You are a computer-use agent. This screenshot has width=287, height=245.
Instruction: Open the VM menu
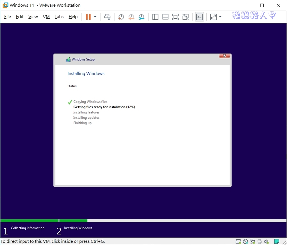tap(46, 16)
